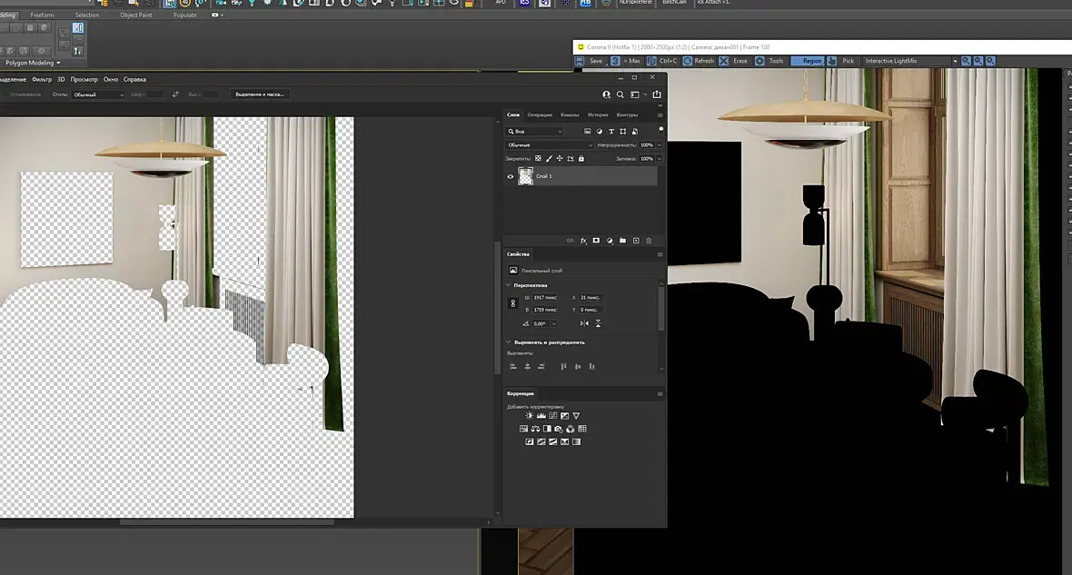Toggle the width-height link constraint

click(512, 303)
